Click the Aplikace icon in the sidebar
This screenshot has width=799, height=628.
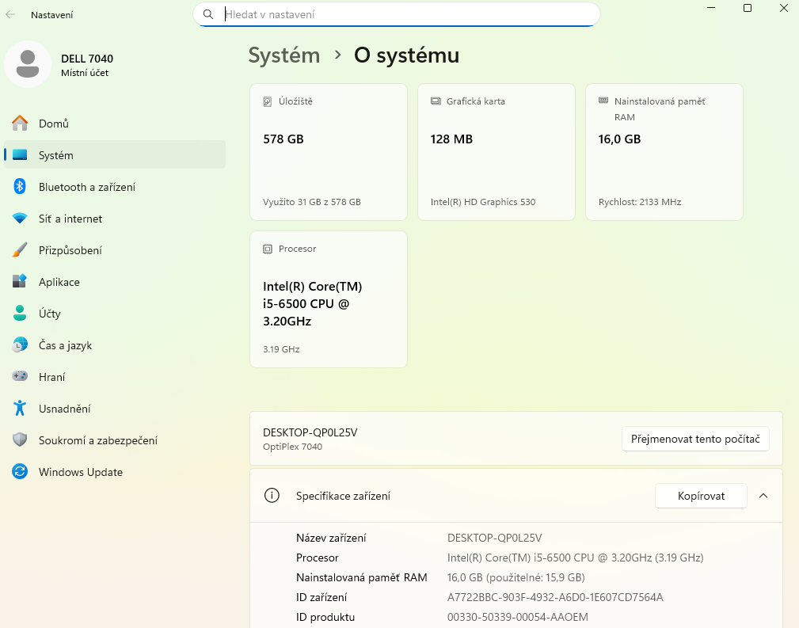pos(21,281)
